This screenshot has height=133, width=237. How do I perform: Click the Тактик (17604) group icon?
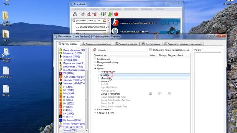pos(61,60)
